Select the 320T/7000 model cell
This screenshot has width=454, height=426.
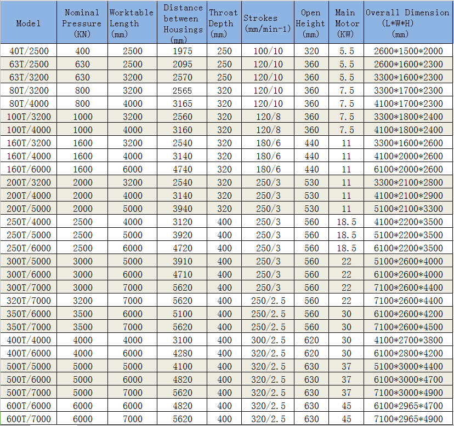[x=29, y=301]
